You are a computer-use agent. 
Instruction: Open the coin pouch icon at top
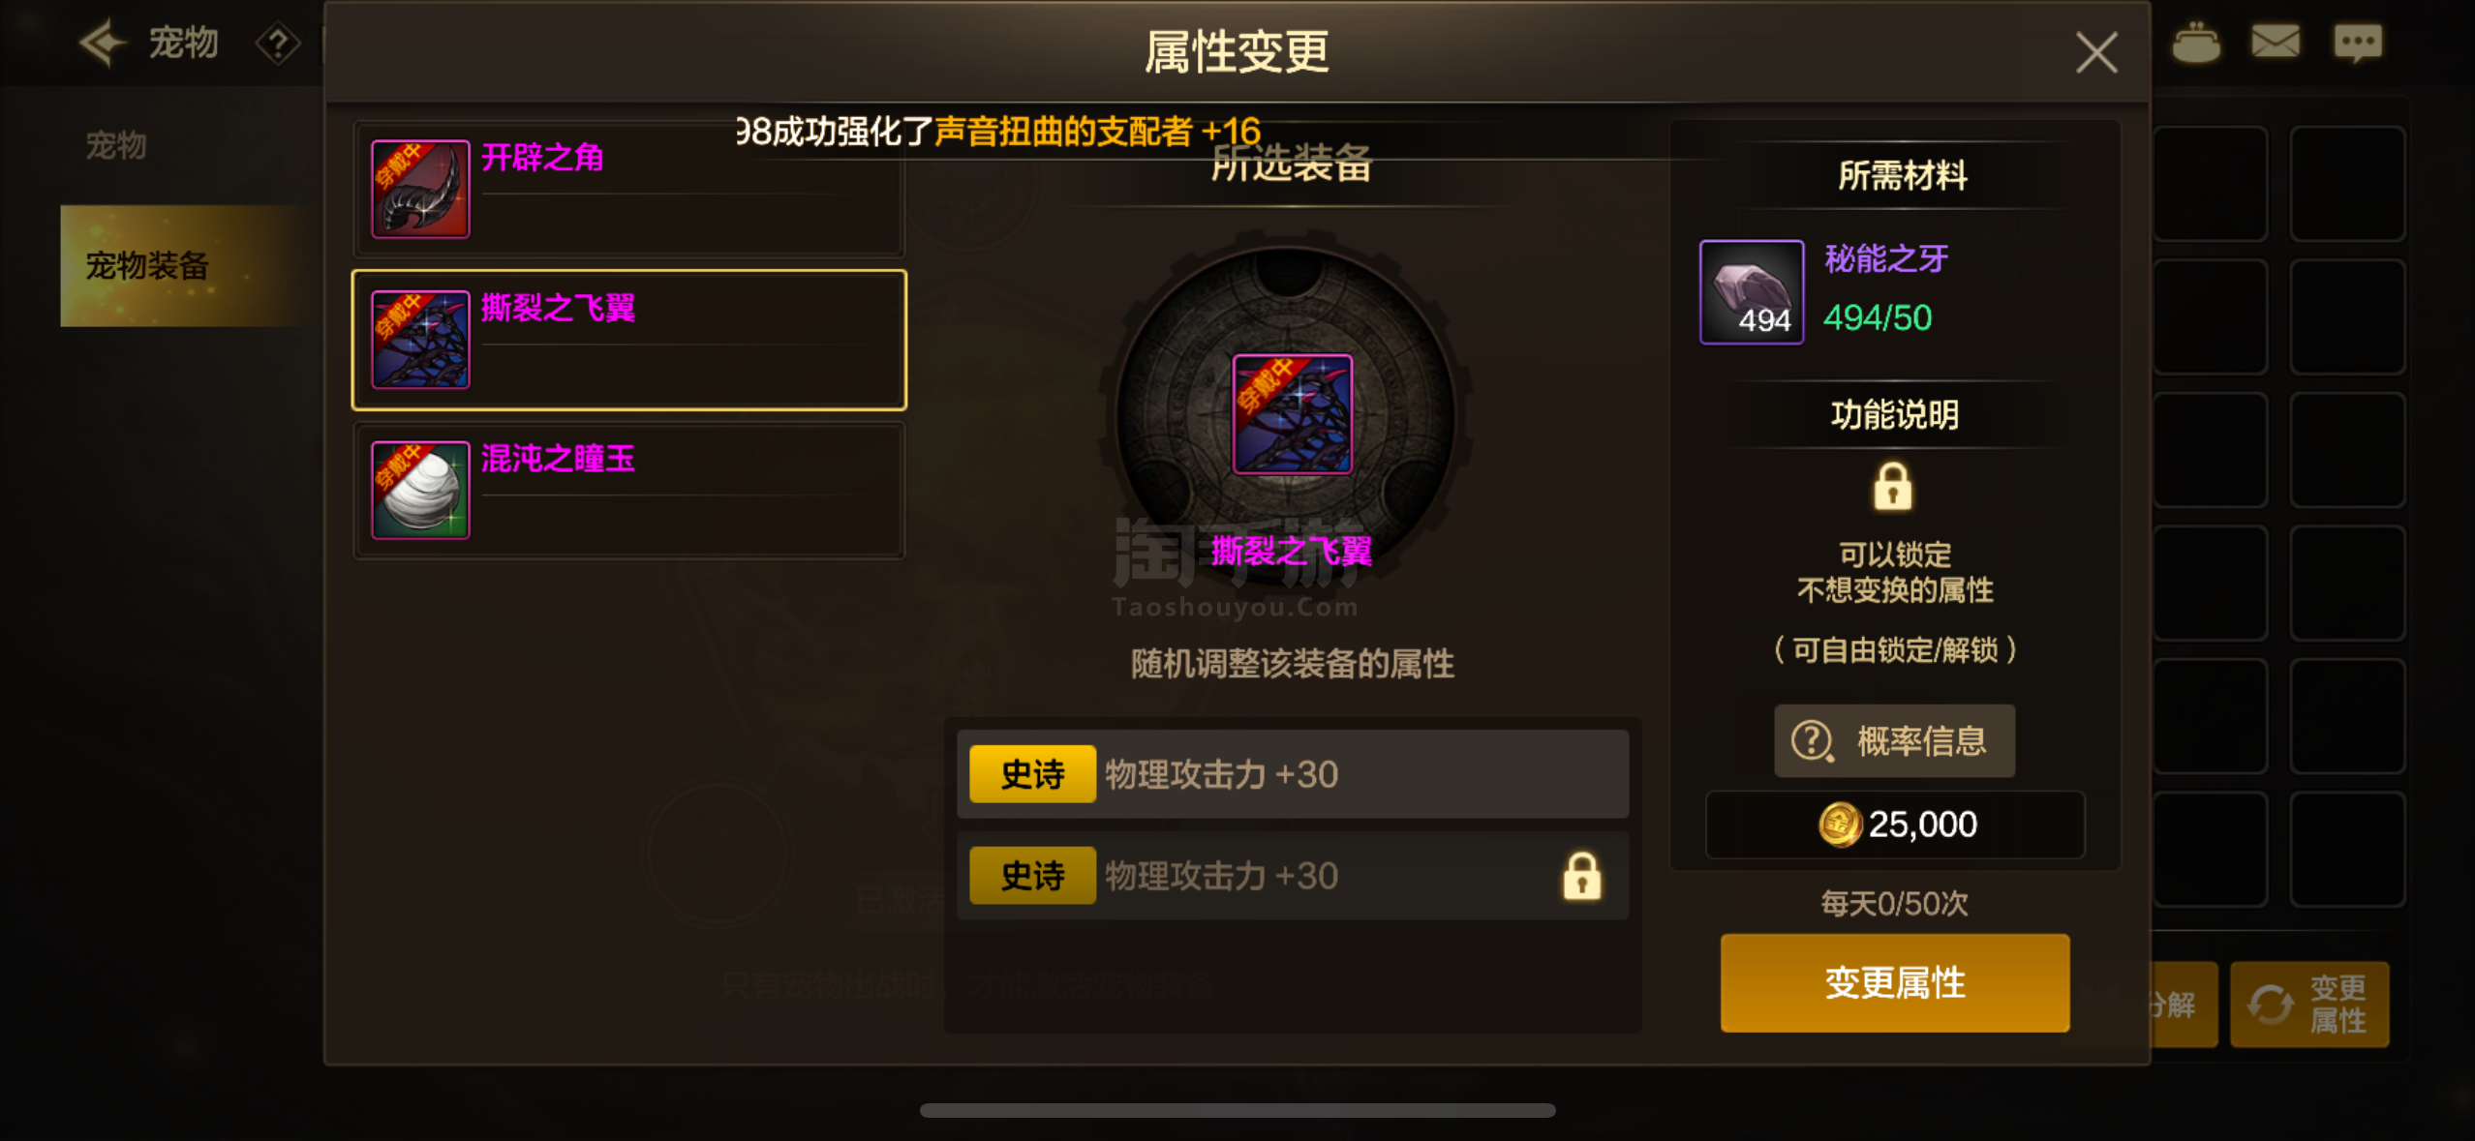pyautogui.click(x=2196, y=42)
